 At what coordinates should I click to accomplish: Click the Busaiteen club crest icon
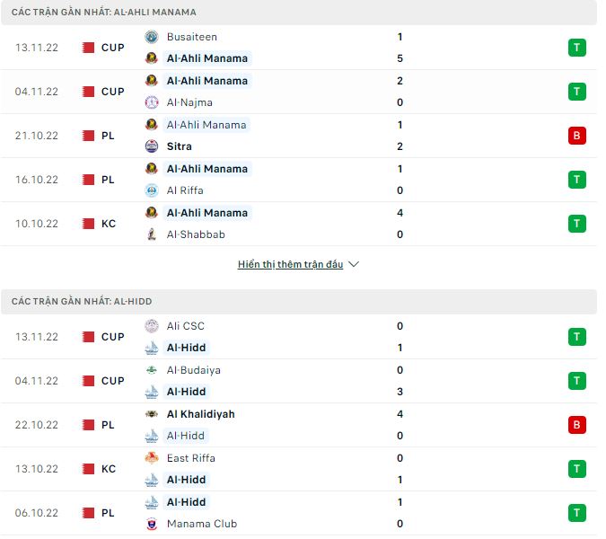point(152,37)
